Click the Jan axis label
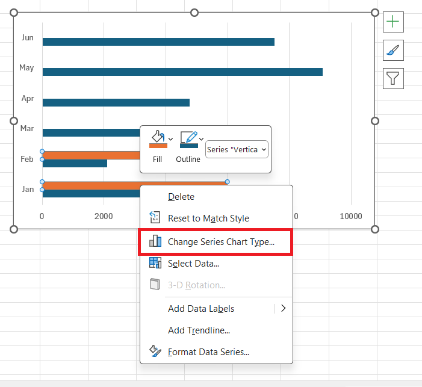Screen dimensions: 422x387 click(28, 189)
